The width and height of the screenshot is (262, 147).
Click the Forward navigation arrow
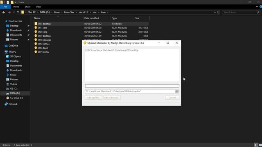click(x=9, y=12)
